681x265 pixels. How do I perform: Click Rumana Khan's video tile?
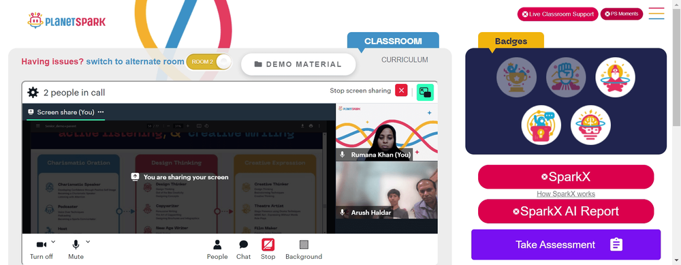387,132
